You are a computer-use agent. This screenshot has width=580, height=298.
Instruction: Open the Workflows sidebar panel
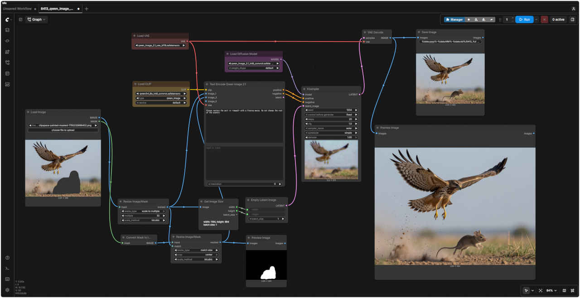click(x=7, y=62)
